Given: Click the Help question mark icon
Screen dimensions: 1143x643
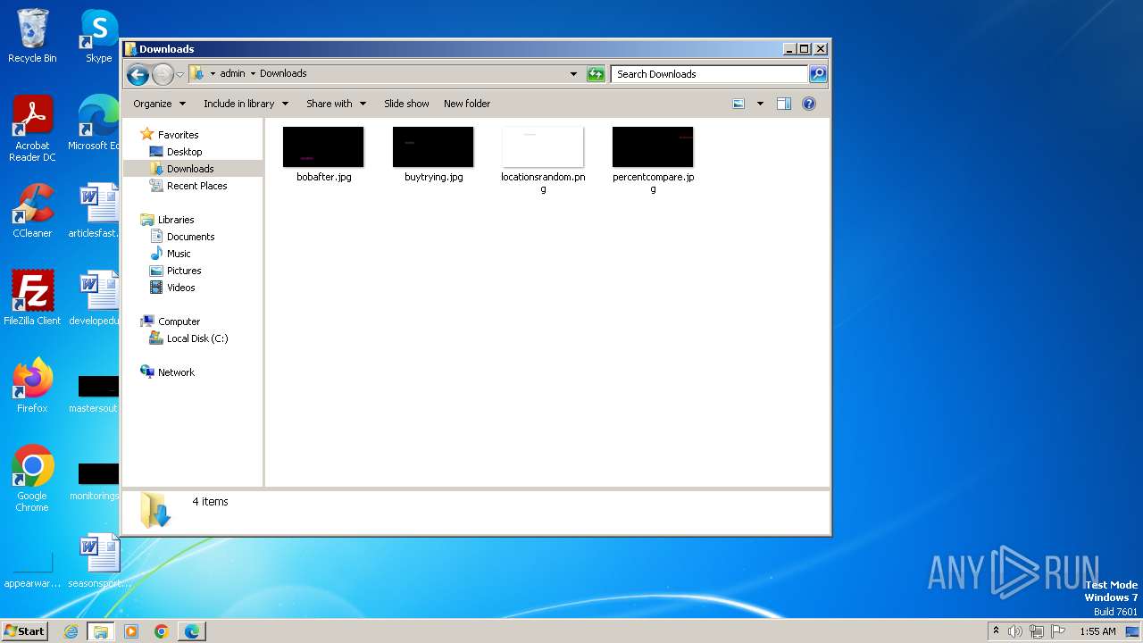Looking at the screenshot, I should pos(809,104).
